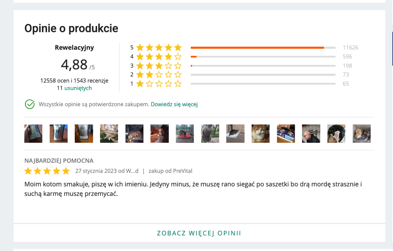Click the 11626 five-star count
Screen dimensions: 393x251
point(351,47)
